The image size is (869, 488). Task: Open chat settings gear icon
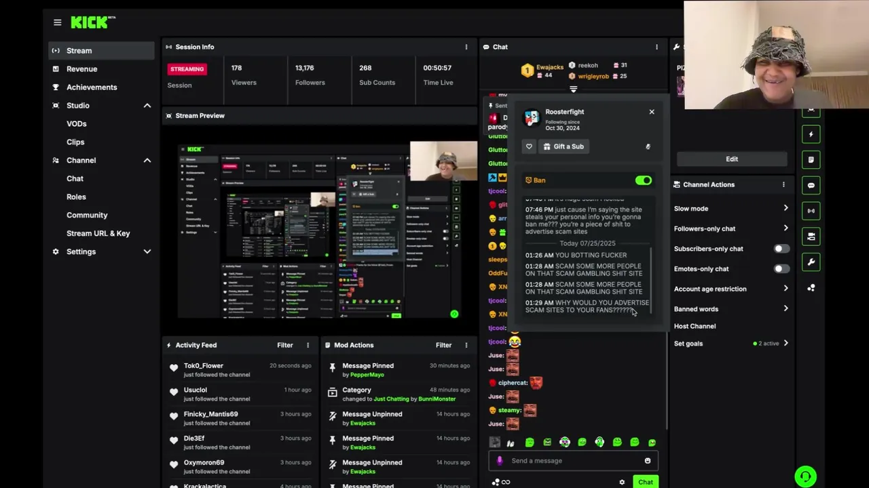coord(622,483)
